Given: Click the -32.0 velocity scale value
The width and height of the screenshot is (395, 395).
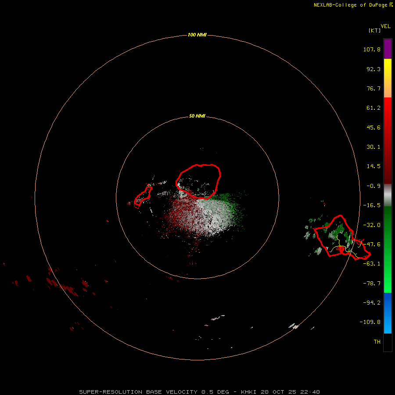Looking at the screenshot, I should [x=372, y=225].
